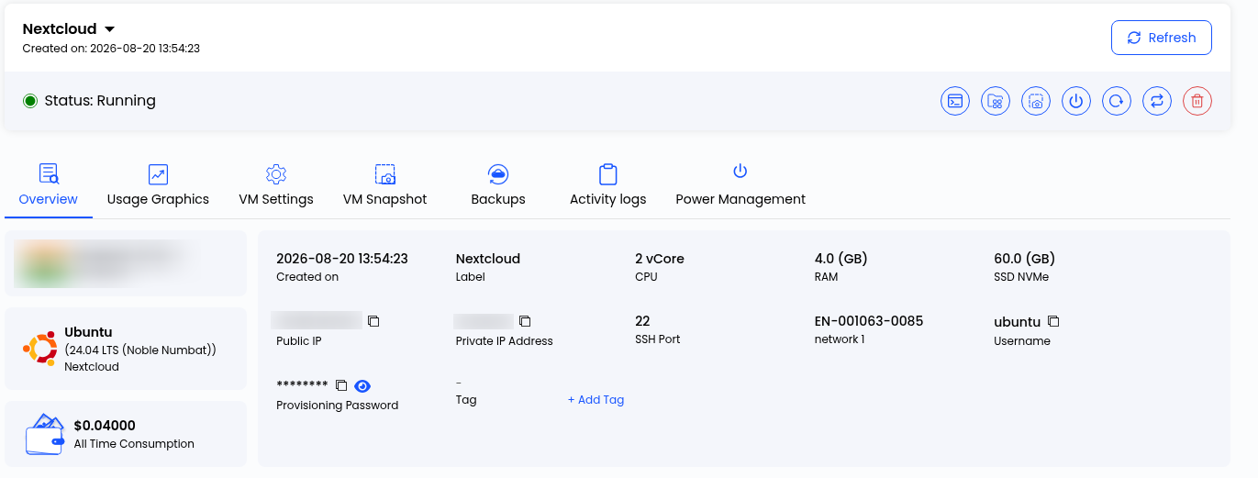Click the two-arrows reinstall icon
1258x478 pixels.
click(1157, 101)
